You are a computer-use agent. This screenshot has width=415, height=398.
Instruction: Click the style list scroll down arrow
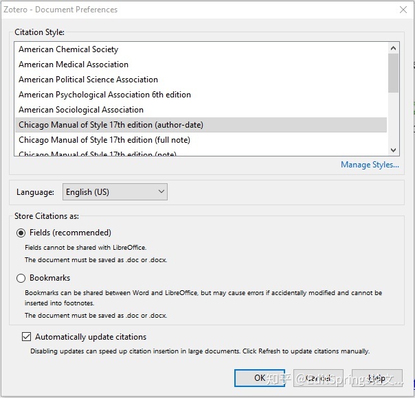click(x=393, y=150)
